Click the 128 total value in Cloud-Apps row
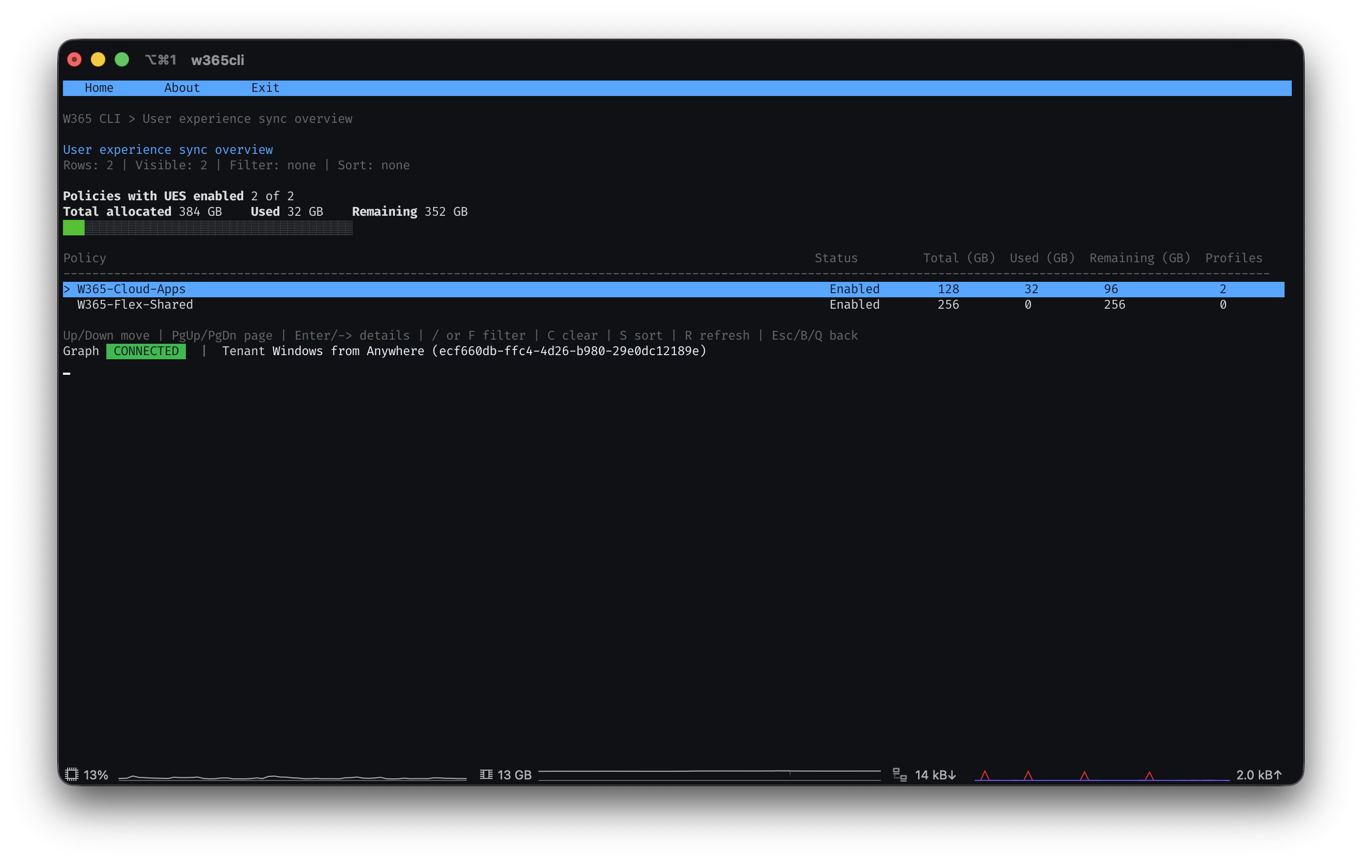This screenshot has height=862, width=1362. pyautogui.click(x=948, y=289)
